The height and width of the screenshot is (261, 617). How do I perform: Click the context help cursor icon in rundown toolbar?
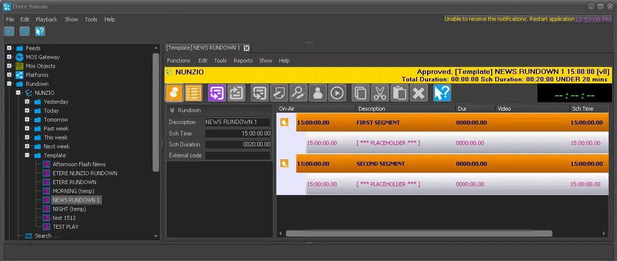442,93
